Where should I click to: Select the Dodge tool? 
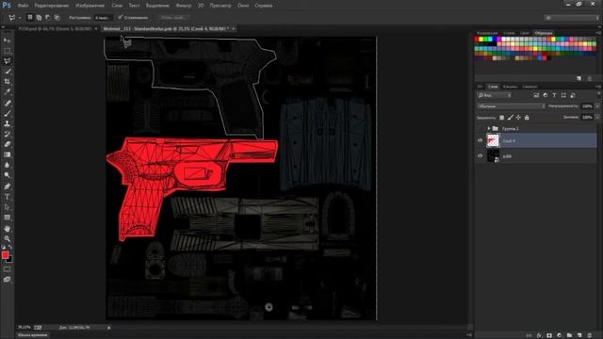(x=7, y=176)
